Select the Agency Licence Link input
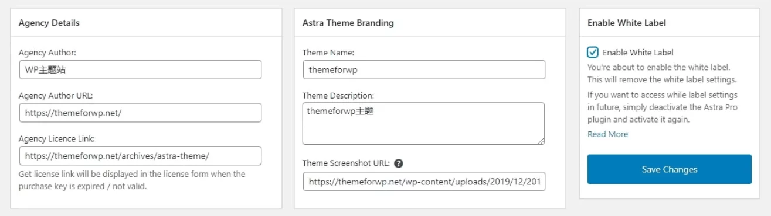Screen dimensions: 771x216 [140, 156]
